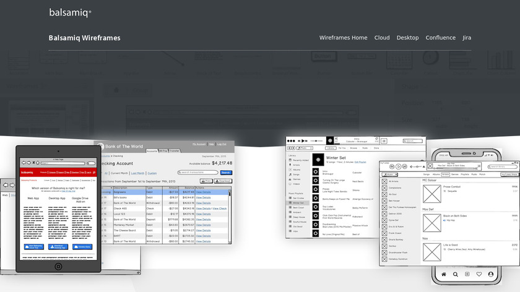Click the blue Search button in the bank mockup
This screenshot has width=520, height=292.
(226, 173)
